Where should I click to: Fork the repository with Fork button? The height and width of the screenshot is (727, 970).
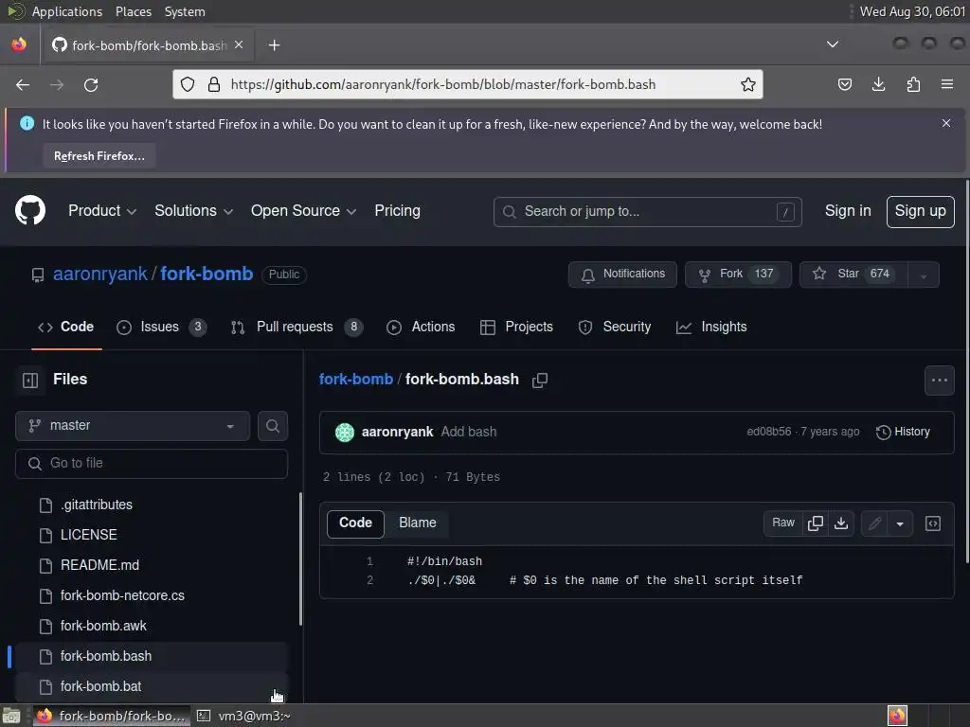[x=738, y=275]
